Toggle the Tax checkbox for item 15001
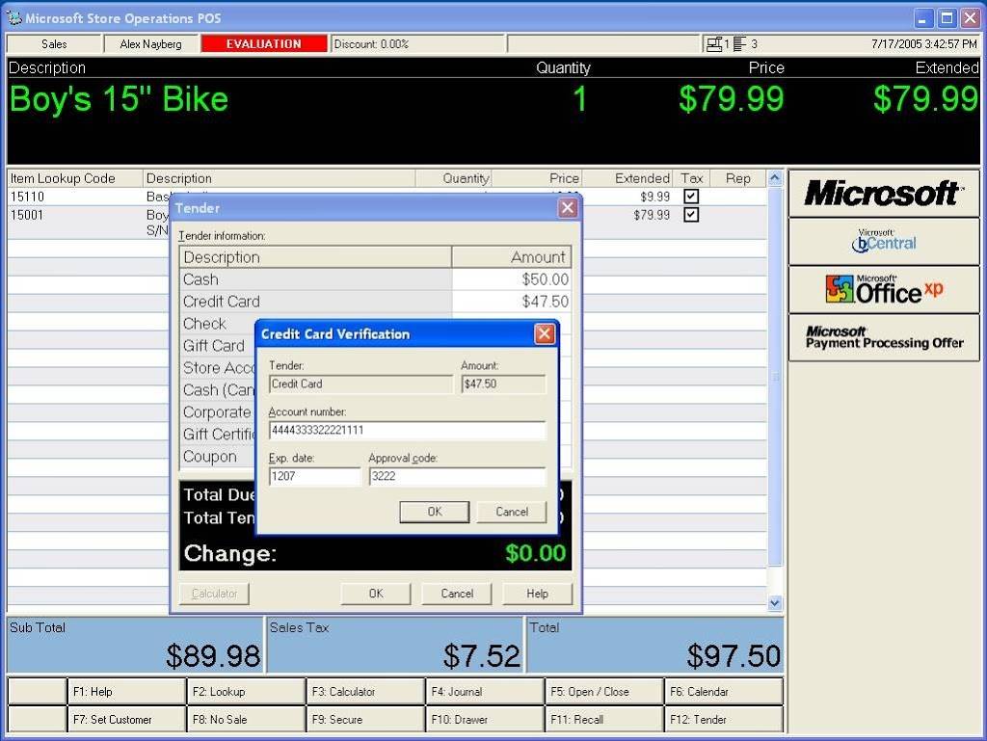The image size is (987, 741). pos(691,215)
